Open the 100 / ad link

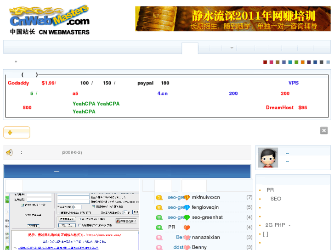click(x=86, y=83)
